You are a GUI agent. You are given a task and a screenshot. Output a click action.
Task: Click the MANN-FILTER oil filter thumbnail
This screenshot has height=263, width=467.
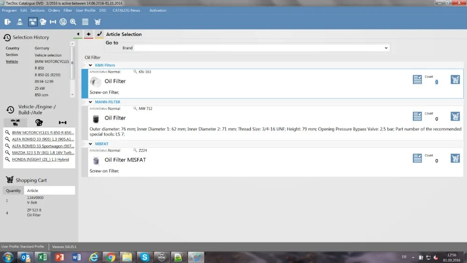click(x=96, y=119)
